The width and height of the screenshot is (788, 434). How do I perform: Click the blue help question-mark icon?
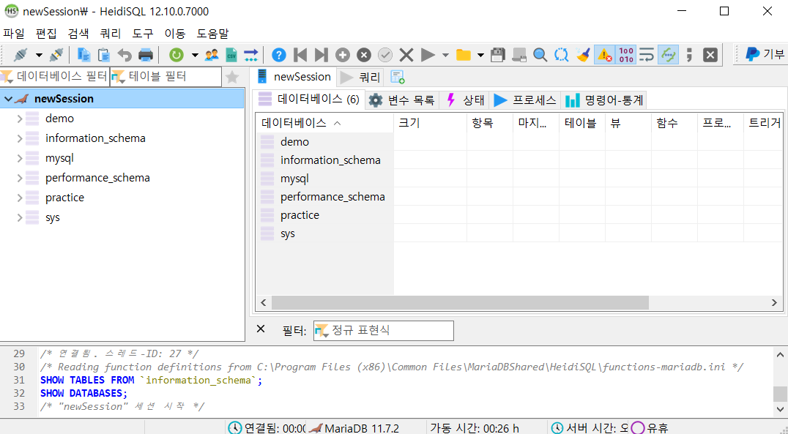click(x=278, y=55)
